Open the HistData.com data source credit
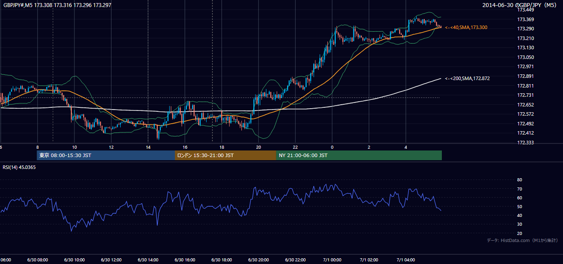 coord(522,240)
